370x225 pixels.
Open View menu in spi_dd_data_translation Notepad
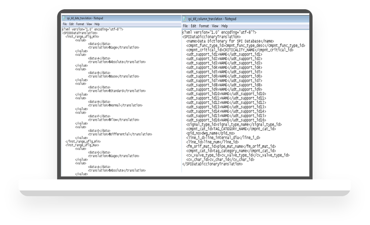[89, 24]
